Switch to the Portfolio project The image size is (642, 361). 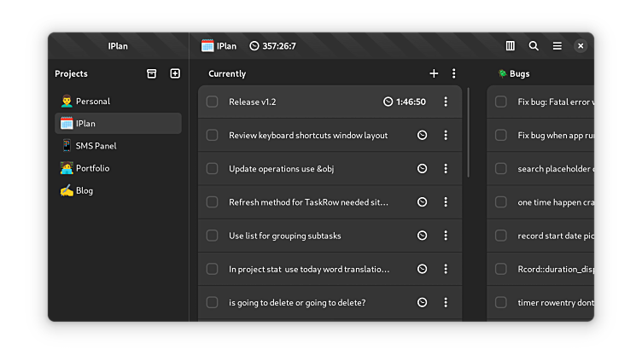(x=92, y=168)
